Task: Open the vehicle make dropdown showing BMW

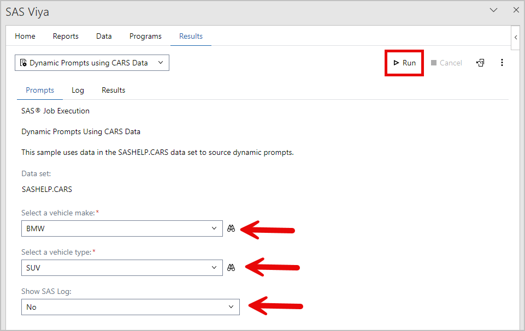Action: pyautogui.click(x=122, y=228)
